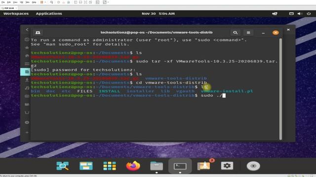316x177 pixels.
Task: Open Settings from the dock
Action: (x=227, y=166)
